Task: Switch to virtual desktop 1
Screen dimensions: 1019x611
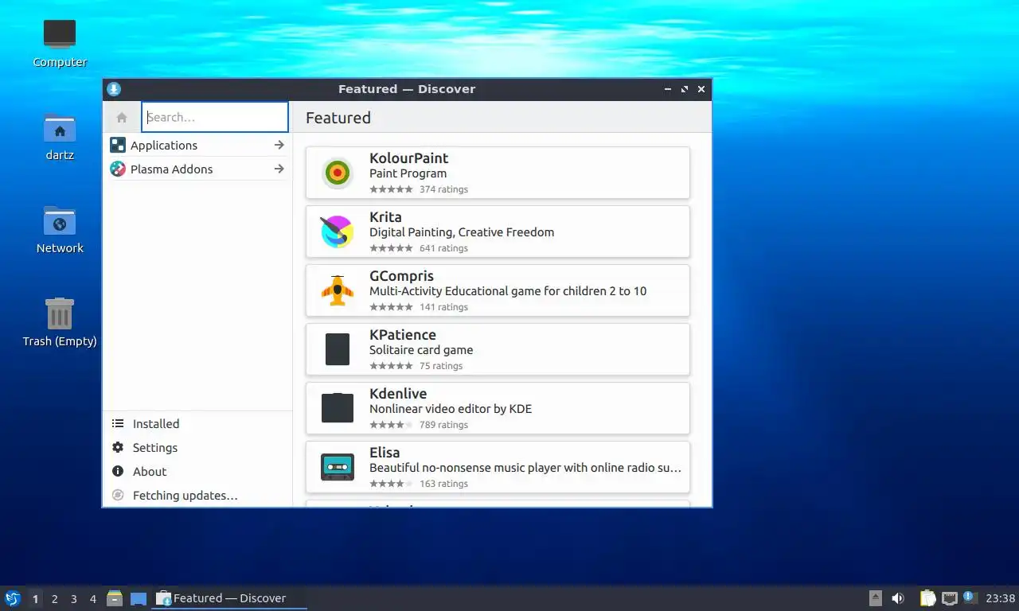Action: click(x=36, y=598)
